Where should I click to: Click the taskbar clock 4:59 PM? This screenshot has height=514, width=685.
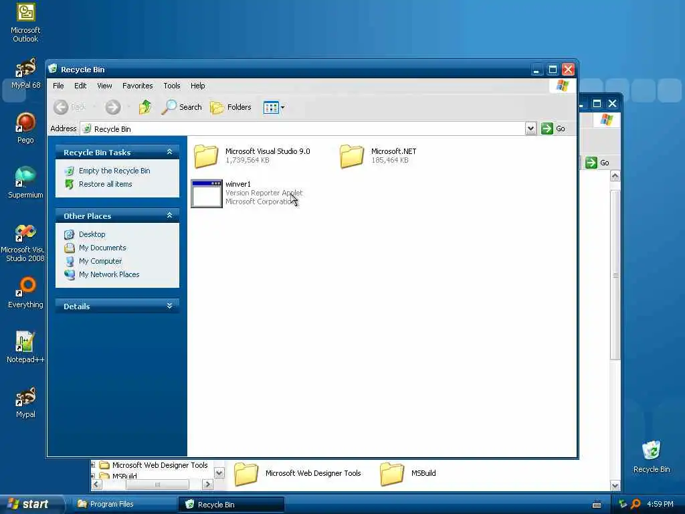[660, 505]
